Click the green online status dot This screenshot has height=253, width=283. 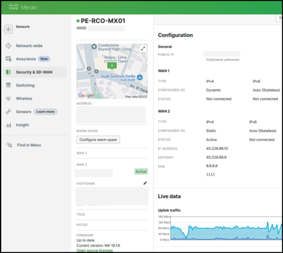coord(78,21)
